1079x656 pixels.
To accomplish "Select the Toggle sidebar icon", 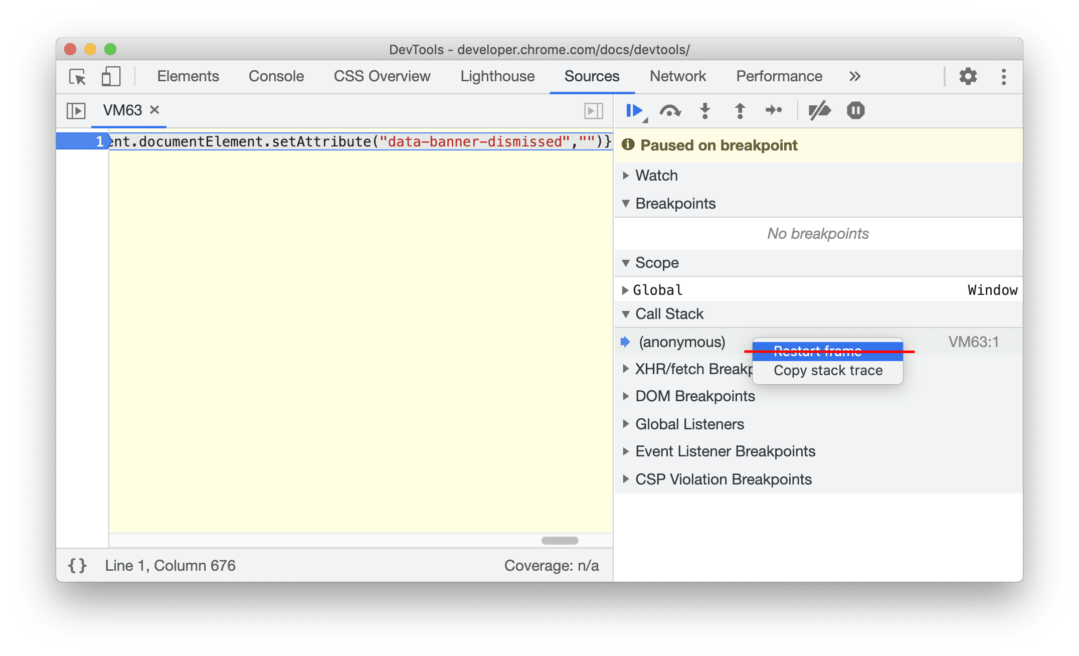I will (x=74, y=109).
